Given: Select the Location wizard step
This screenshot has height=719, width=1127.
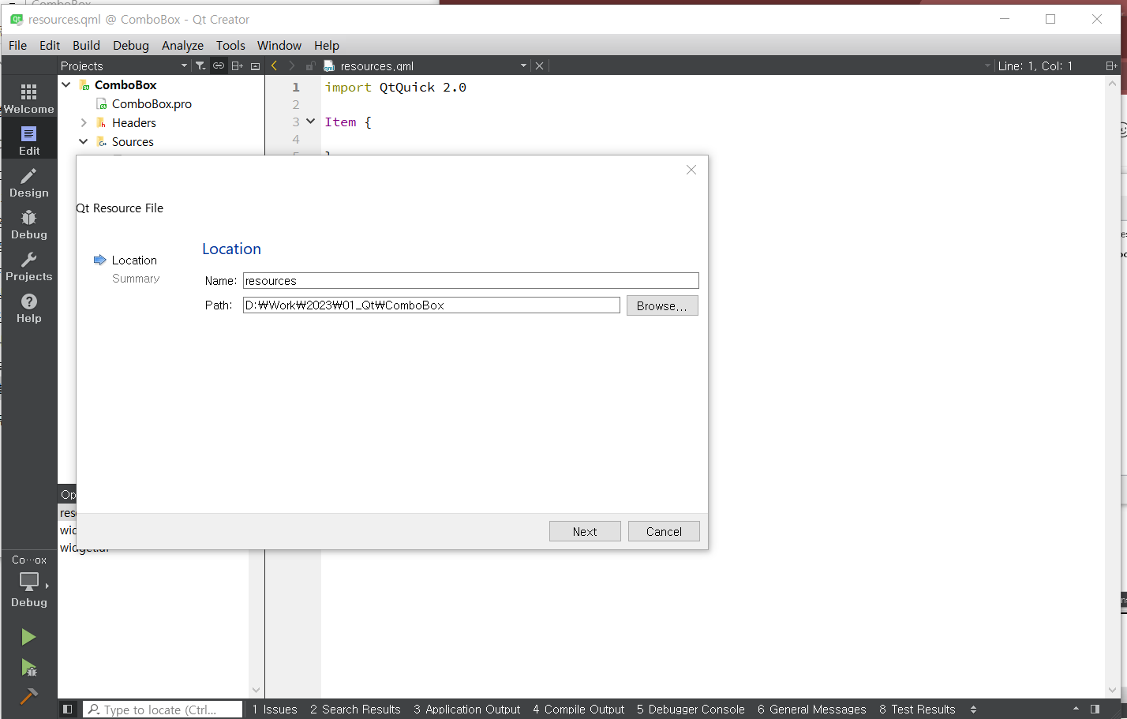Looking at the screenshot, I should tap(134, 260).
